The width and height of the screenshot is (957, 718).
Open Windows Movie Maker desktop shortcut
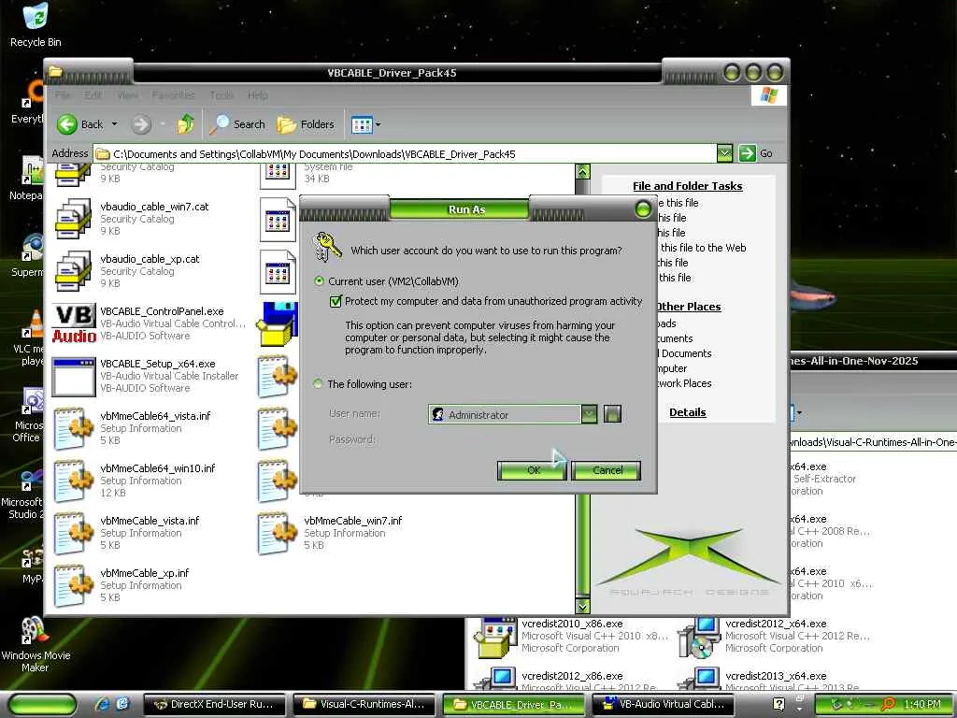point(36,644)
